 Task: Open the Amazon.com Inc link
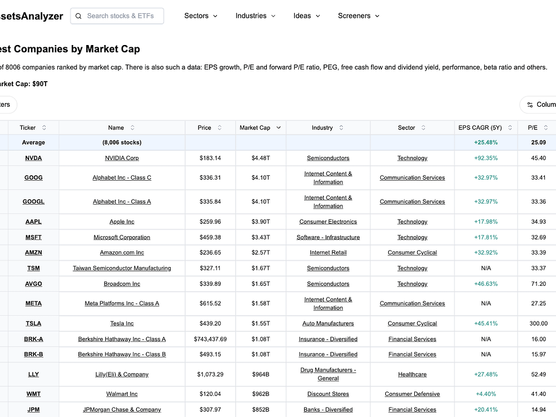click(x=122, y=252)
